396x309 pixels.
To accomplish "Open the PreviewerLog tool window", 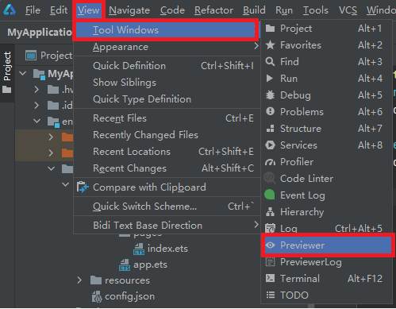I will pos(327,262).
